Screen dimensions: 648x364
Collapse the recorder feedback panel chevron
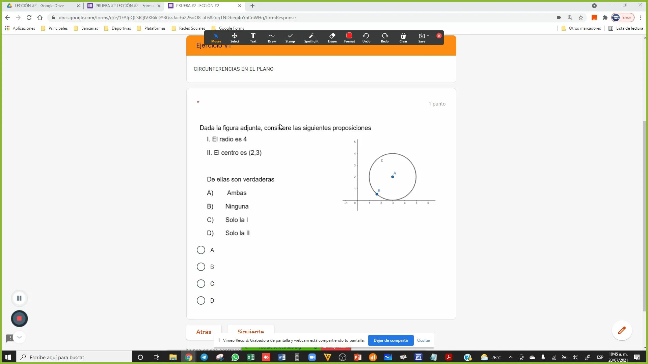[19, 337]
